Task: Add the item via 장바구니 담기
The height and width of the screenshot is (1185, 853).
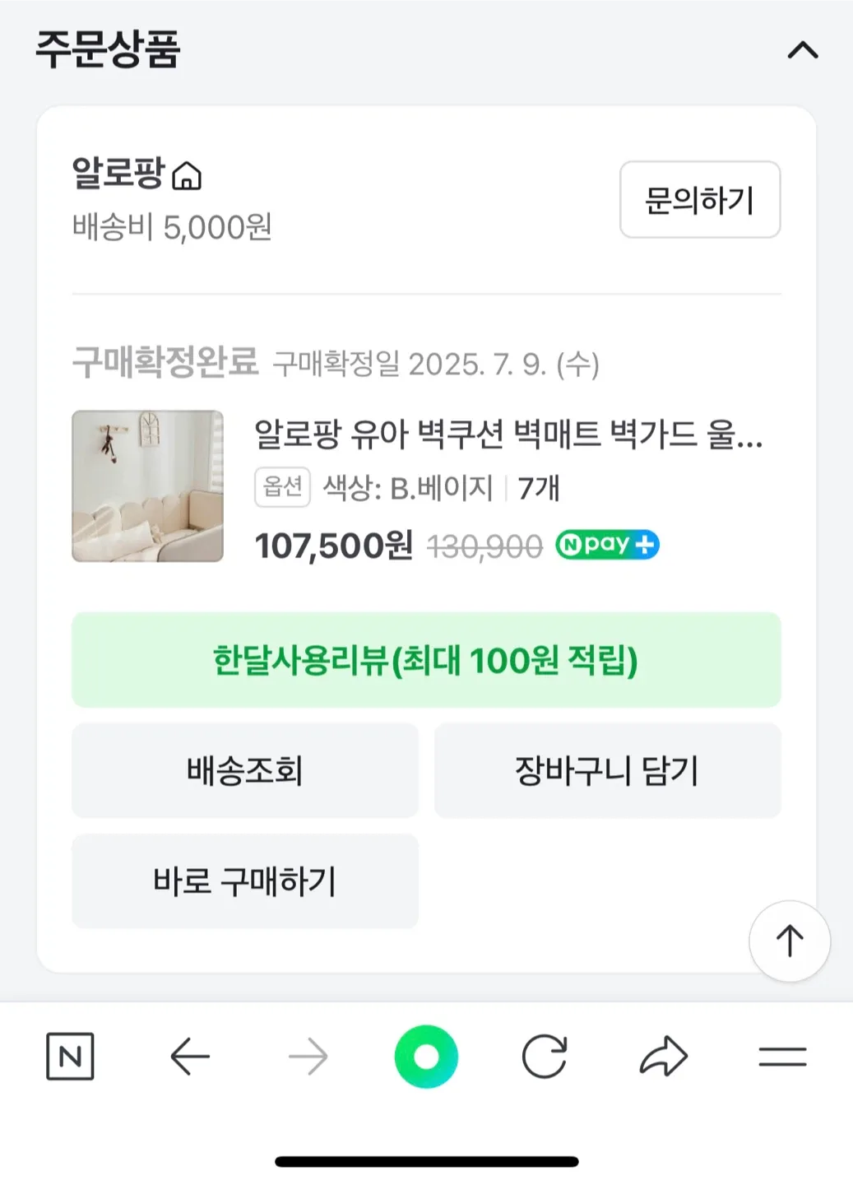Action: pyautogui.click(x=607, y=771)
